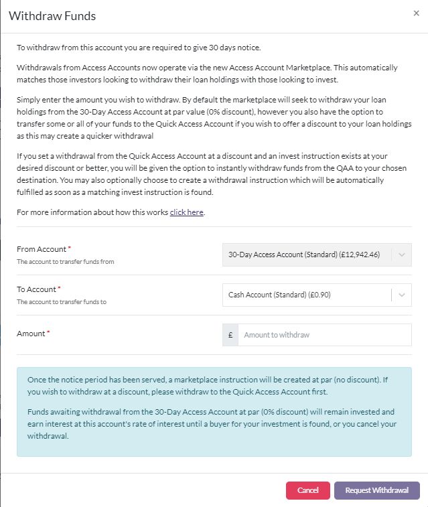Click the Amount field label
The width and height of the screenshot is (428, 507).
click(31, 334)
